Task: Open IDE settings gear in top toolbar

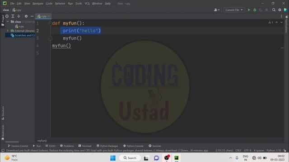Action: point(280,10)
